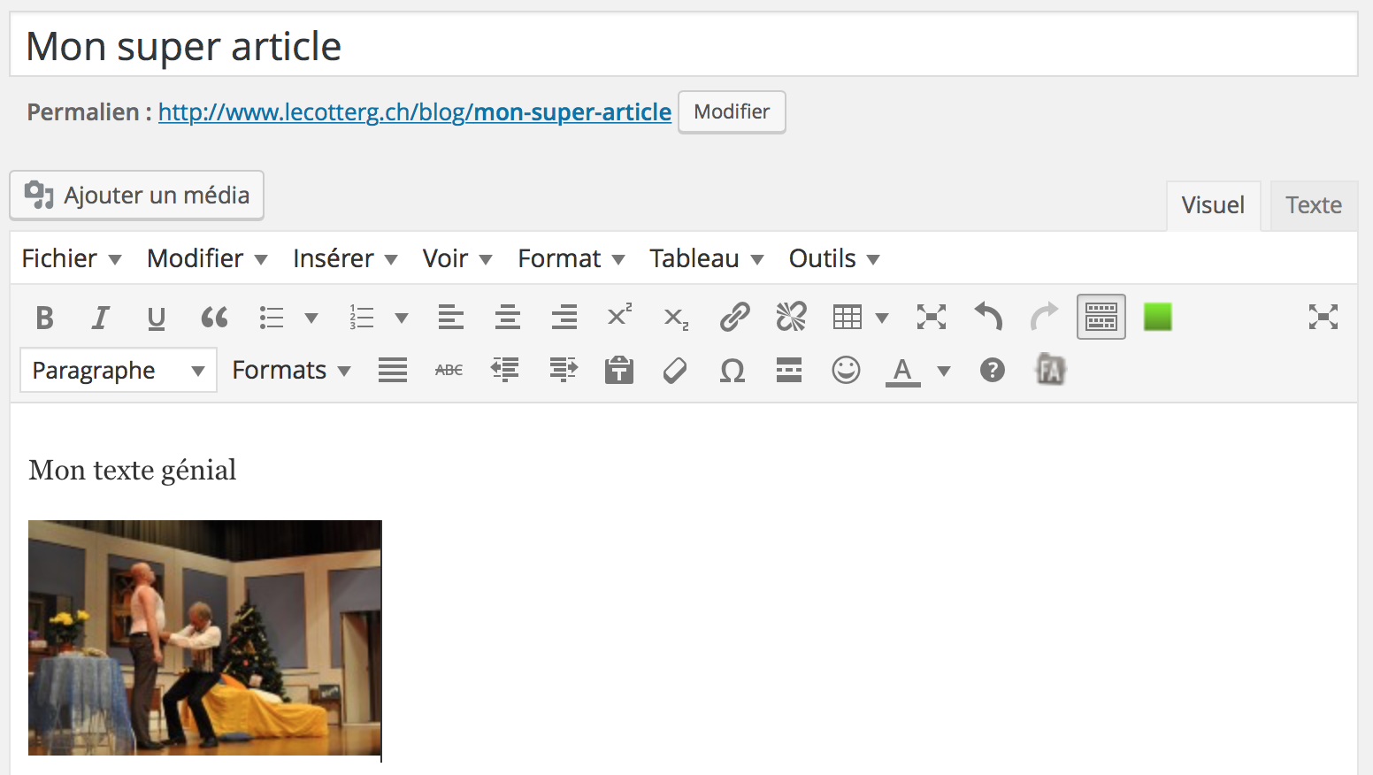Toggle italic formatting
Image resolution: width=1373 pixels, height=775 pixels.
point(100,317)
